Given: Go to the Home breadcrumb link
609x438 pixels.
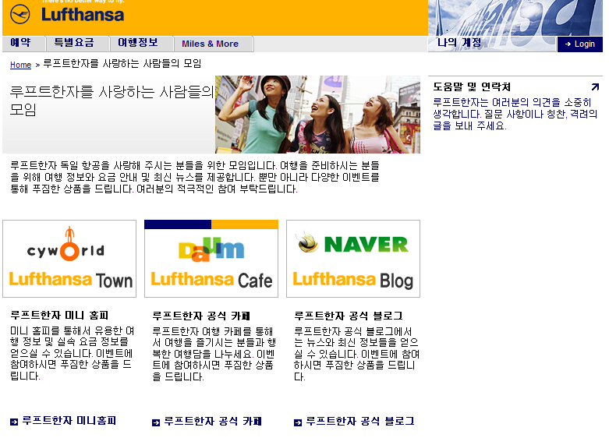Looking at the screenshot, I should [x=20, y=65].
